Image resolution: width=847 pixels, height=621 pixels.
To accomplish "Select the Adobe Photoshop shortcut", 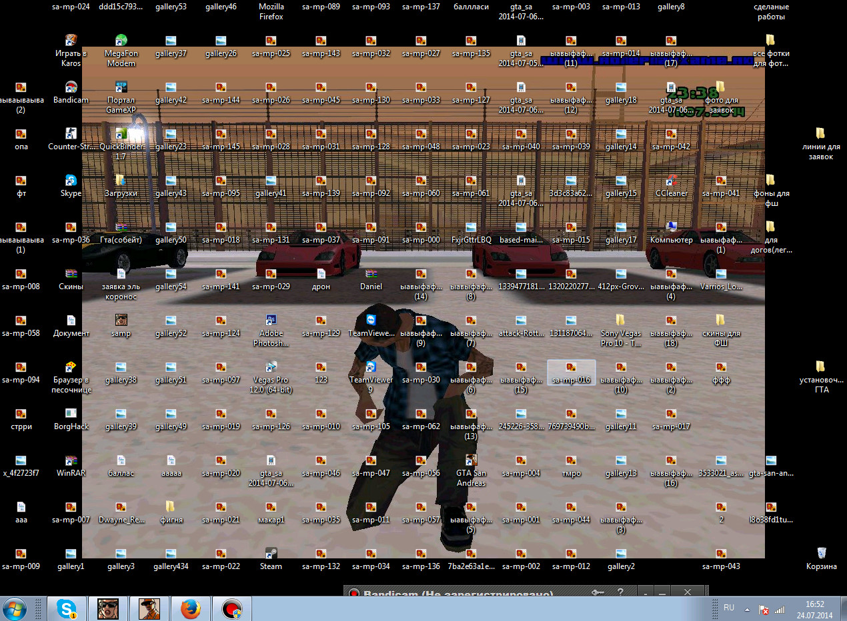I will (x=271, y=330).
